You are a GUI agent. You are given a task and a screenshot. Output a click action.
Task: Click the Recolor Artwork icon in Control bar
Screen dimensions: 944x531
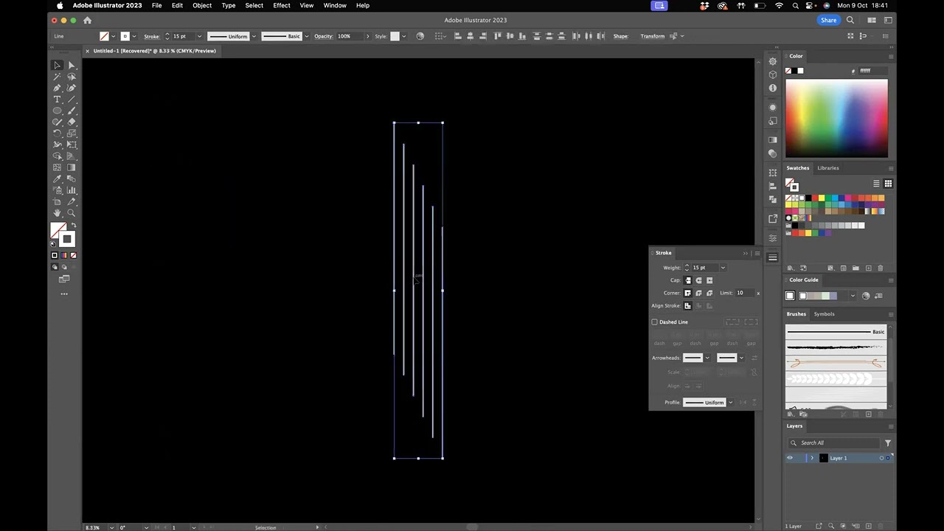point(420,36)
